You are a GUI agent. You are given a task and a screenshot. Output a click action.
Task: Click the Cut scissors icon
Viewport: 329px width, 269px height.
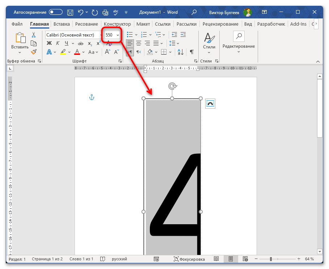point(34,35)
